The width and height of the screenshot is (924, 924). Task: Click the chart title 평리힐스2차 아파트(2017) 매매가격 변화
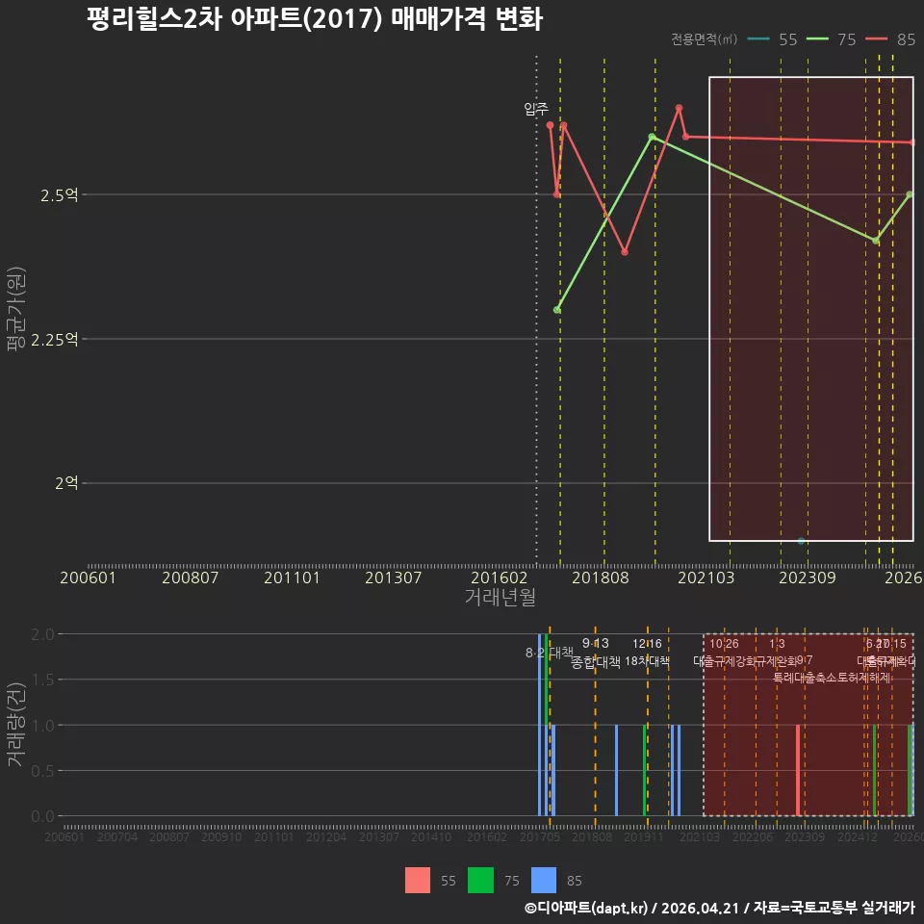point(315,19)
